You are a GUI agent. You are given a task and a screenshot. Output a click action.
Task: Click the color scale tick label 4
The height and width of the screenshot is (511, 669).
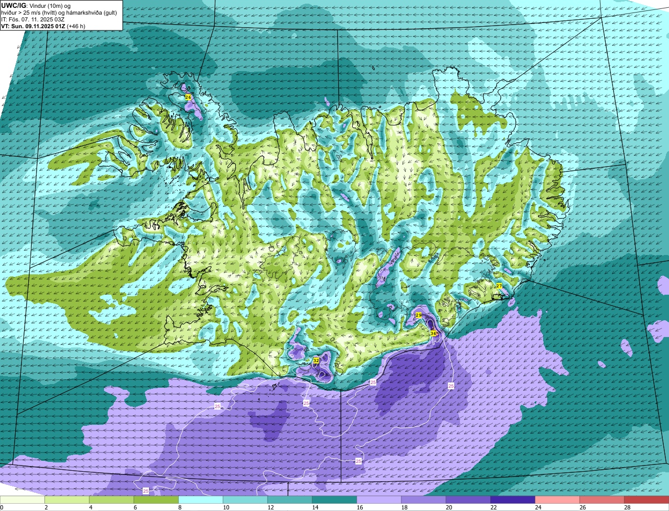coord(90,507)
